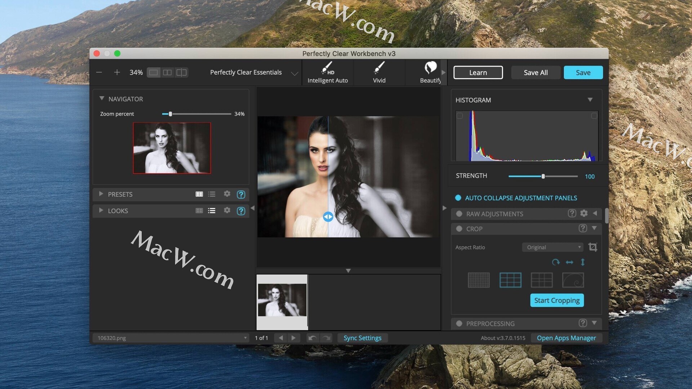Click the before/after split handle
Screen dimensions: 692x389
(x=328, y=217)
